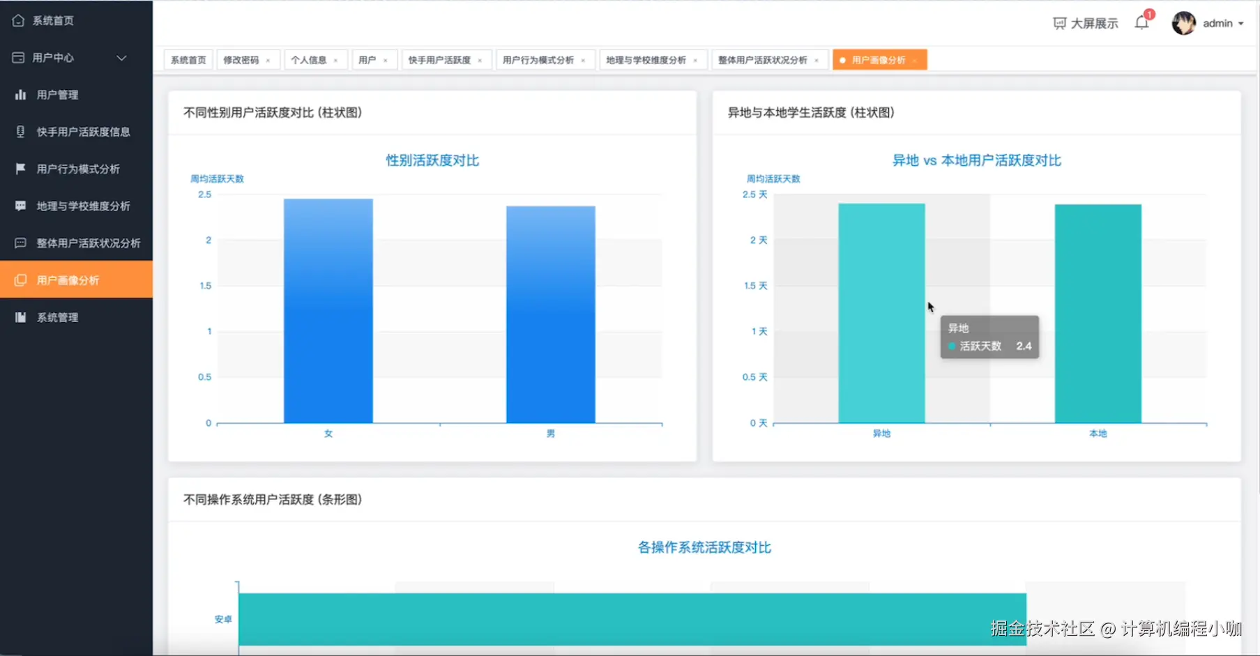Close the 快手用户活跃度 tab

(480, 61)
